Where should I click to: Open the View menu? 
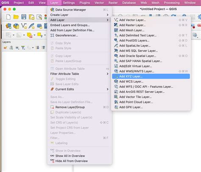pos(42,3)
